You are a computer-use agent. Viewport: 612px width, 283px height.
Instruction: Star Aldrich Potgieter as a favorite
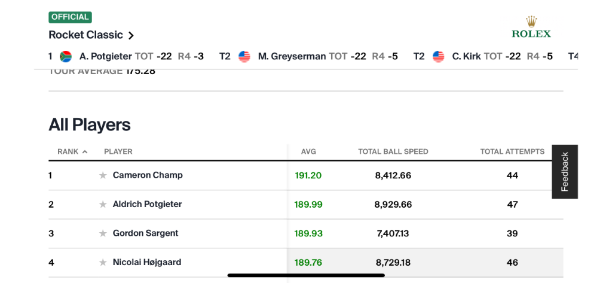coord(103,205)
